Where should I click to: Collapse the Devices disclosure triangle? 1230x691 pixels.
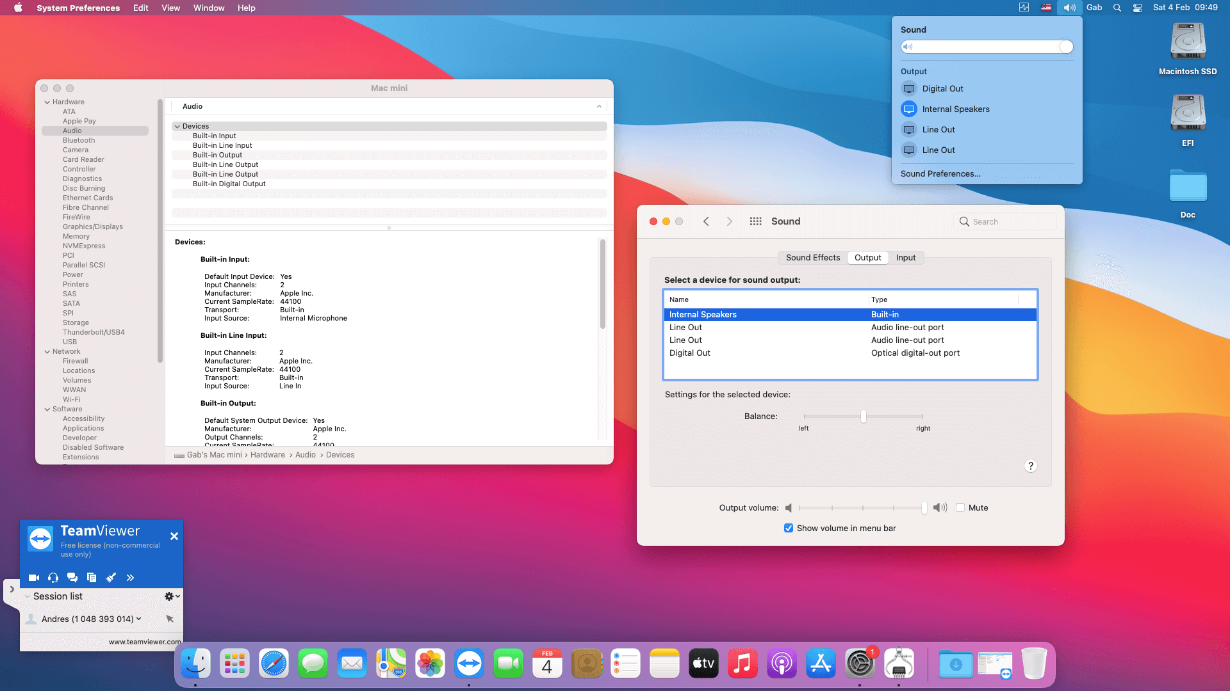(x=177, y=127)
